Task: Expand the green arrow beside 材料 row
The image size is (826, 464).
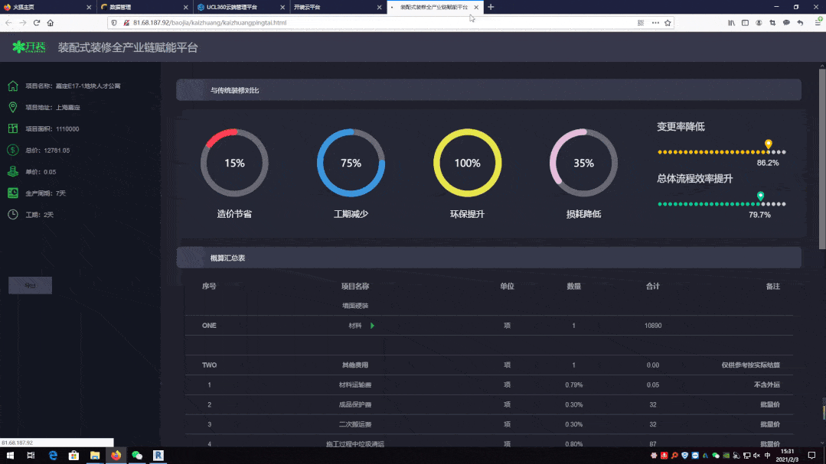Action: coord(373,325)
